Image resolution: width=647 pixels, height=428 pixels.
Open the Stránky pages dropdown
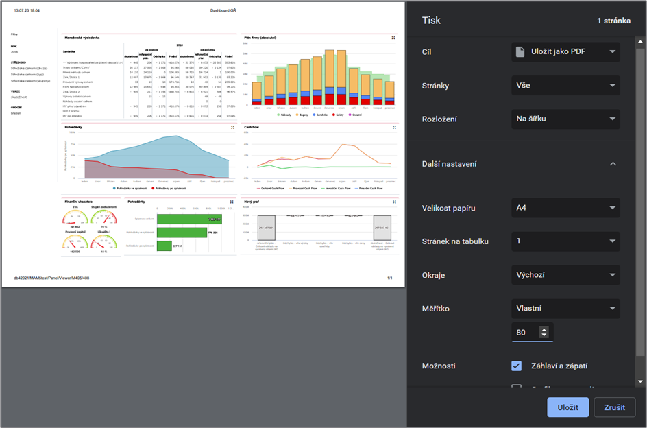(x=565, y=86)
